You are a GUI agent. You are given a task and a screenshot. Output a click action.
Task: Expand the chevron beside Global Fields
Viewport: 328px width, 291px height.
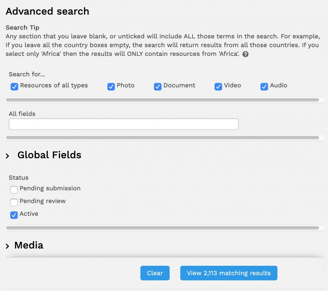click(x=8, y=156)
